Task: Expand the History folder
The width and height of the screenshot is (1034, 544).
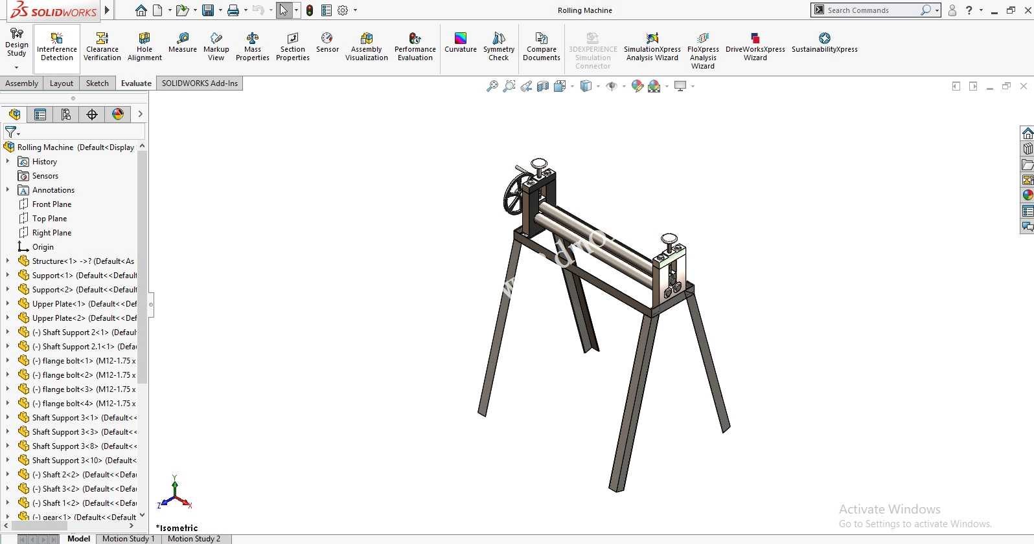Action: pyautogui.click(x=8, y=162)
